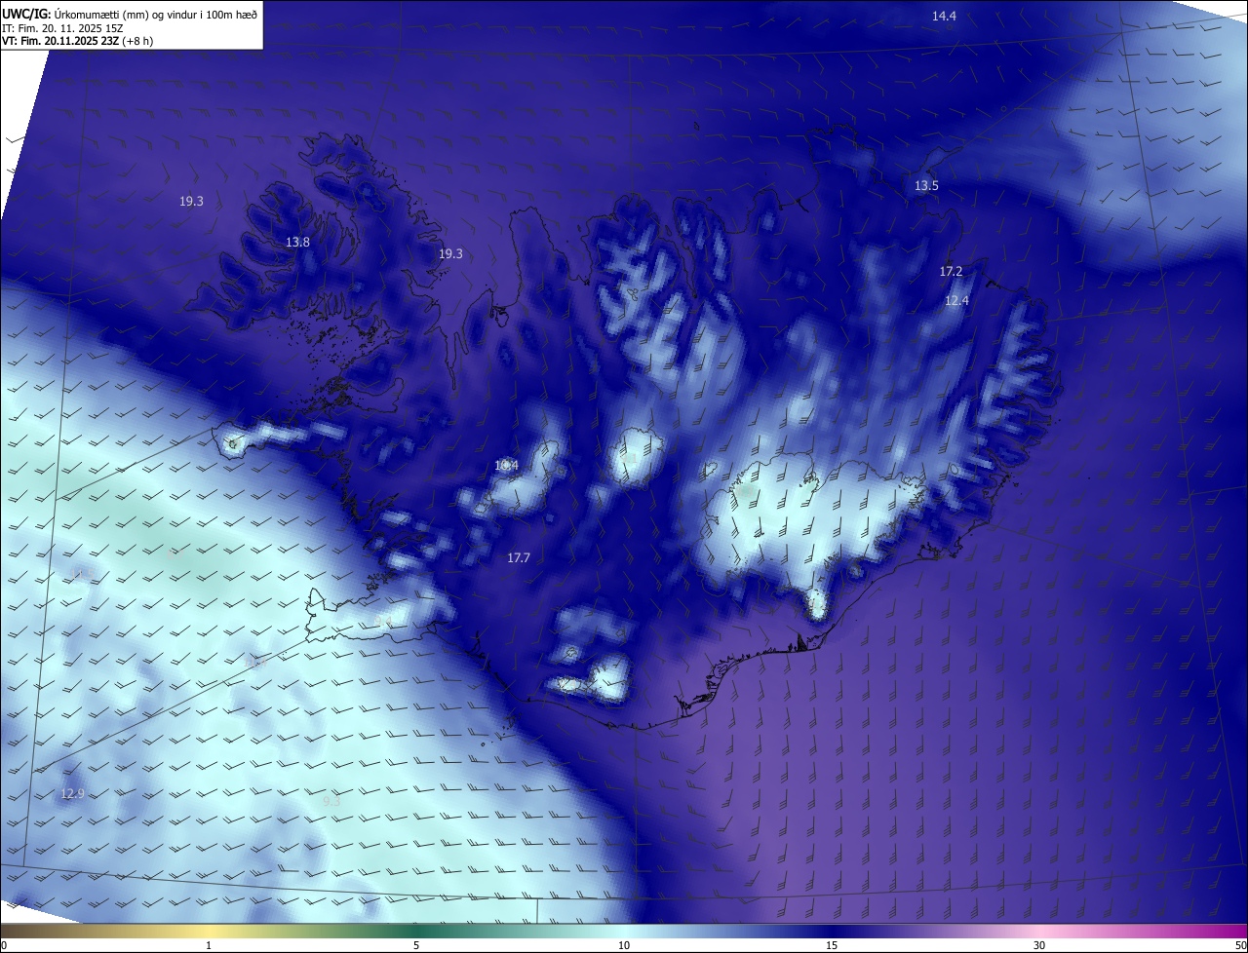This screenshot has width=1248, height=953.
Task: Click the '50' tick label on color scale
Action: point(1240,945)
